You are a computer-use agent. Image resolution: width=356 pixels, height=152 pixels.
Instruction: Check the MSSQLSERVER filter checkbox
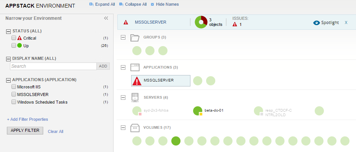click(14, 94)
